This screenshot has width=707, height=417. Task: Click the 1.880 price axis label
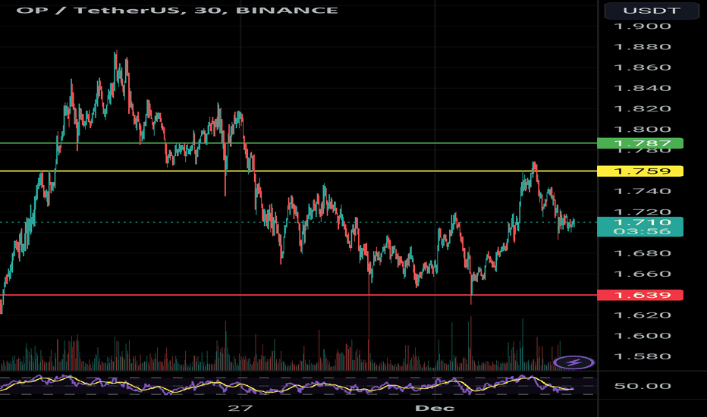(x=643, y=47)
